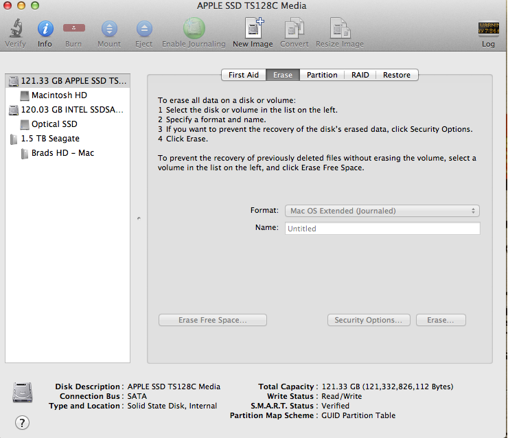Viewport: 508px width, 438px height.
Task: Click the Connection Bus SATA value
Action: click(137, 396)
